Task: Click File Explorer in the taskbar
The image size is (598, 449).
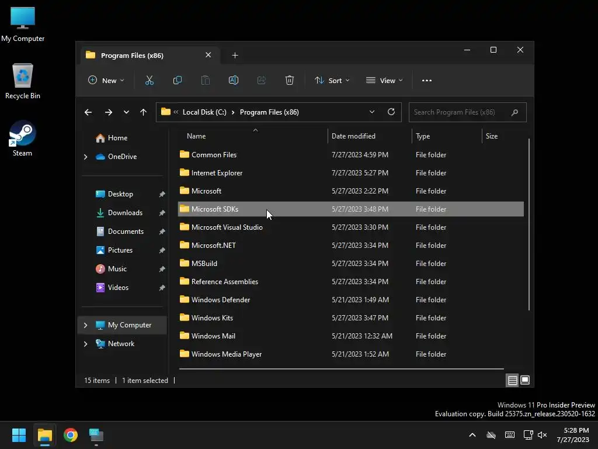Action: click(44, 435)
